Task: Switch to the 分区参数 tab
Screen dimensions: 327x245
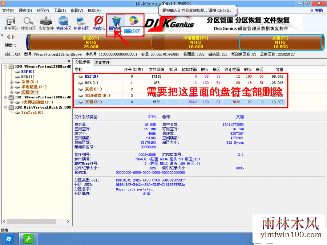Action: 83,62
